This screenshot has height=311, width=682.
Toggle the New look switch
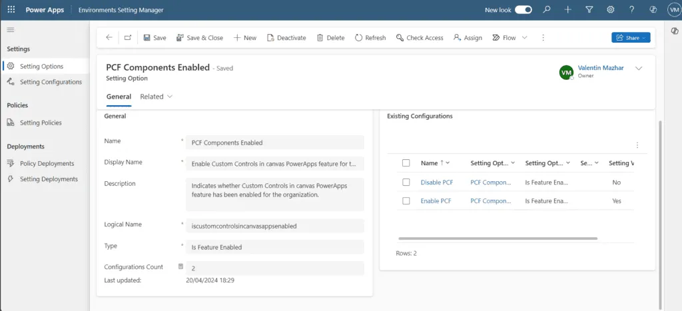(x=523, y=9)
